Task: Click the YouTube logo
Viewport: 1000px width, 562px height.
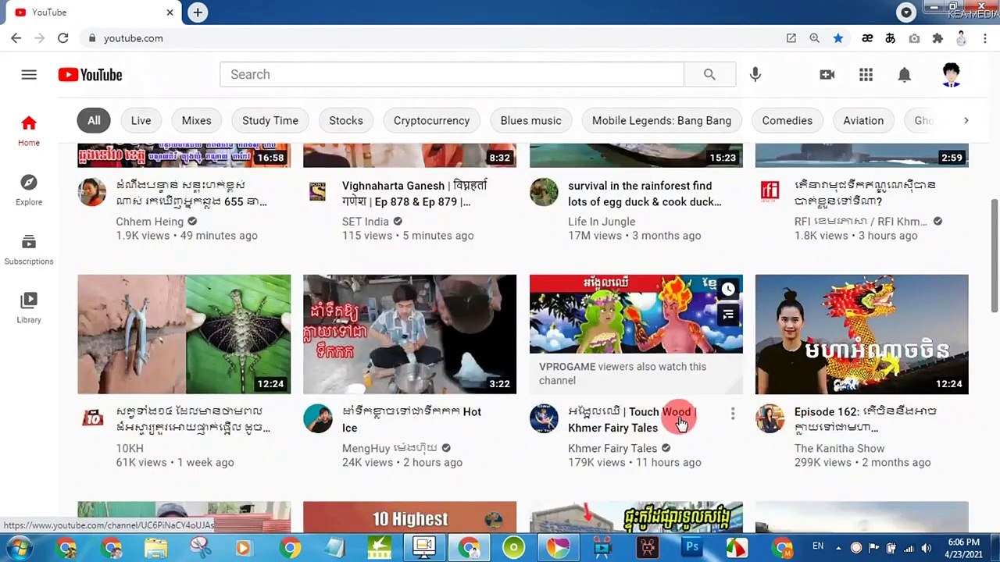Action: click(90, 75)
